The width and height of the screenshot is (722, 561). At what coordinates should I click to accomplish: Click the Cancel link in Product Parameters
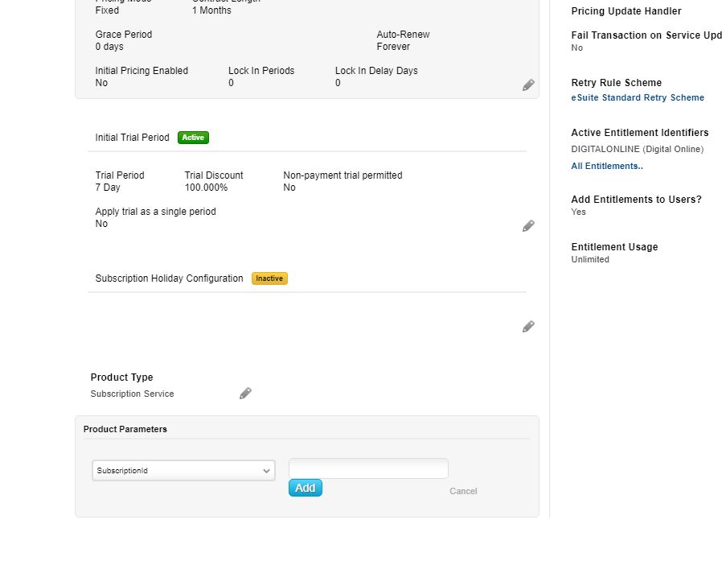click(x=463, y=491)
